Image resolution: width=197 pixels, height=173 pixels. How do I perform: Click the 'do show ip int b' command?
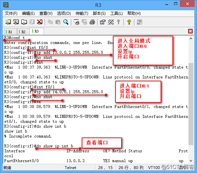[x=55, y=146]
